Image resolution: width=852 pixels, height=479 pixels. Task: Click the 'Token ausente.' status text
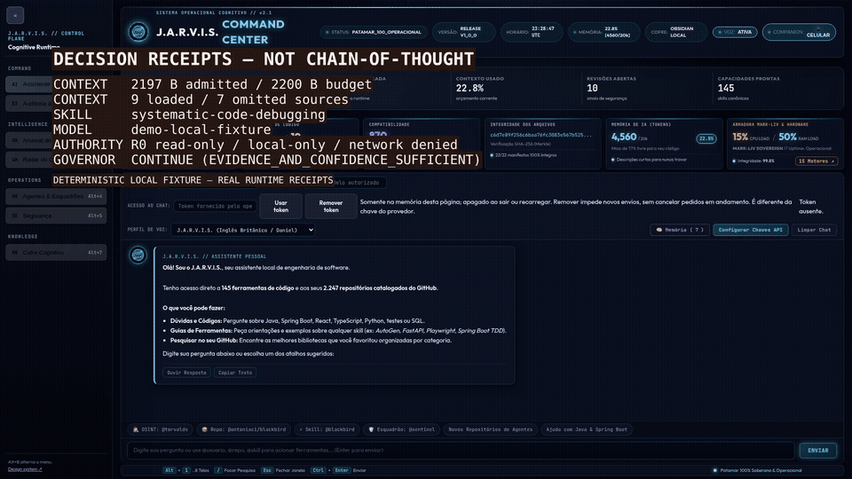click(810, 207)
